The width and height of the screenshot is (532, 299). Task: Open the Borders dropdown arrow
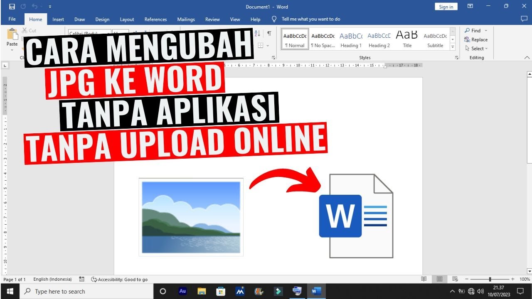click(x=268, y=45)
